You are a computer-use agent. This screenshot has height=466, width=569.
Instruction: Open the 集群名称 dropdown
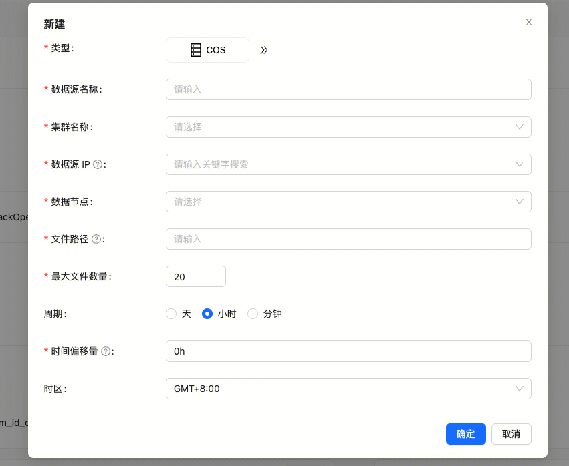tap(348, 127)
